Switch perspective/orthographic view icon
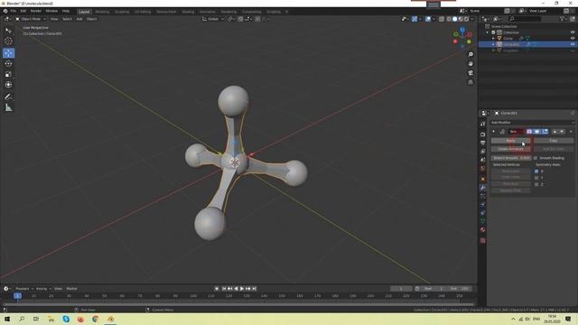 pyautogui.click(x=471, y=82)
